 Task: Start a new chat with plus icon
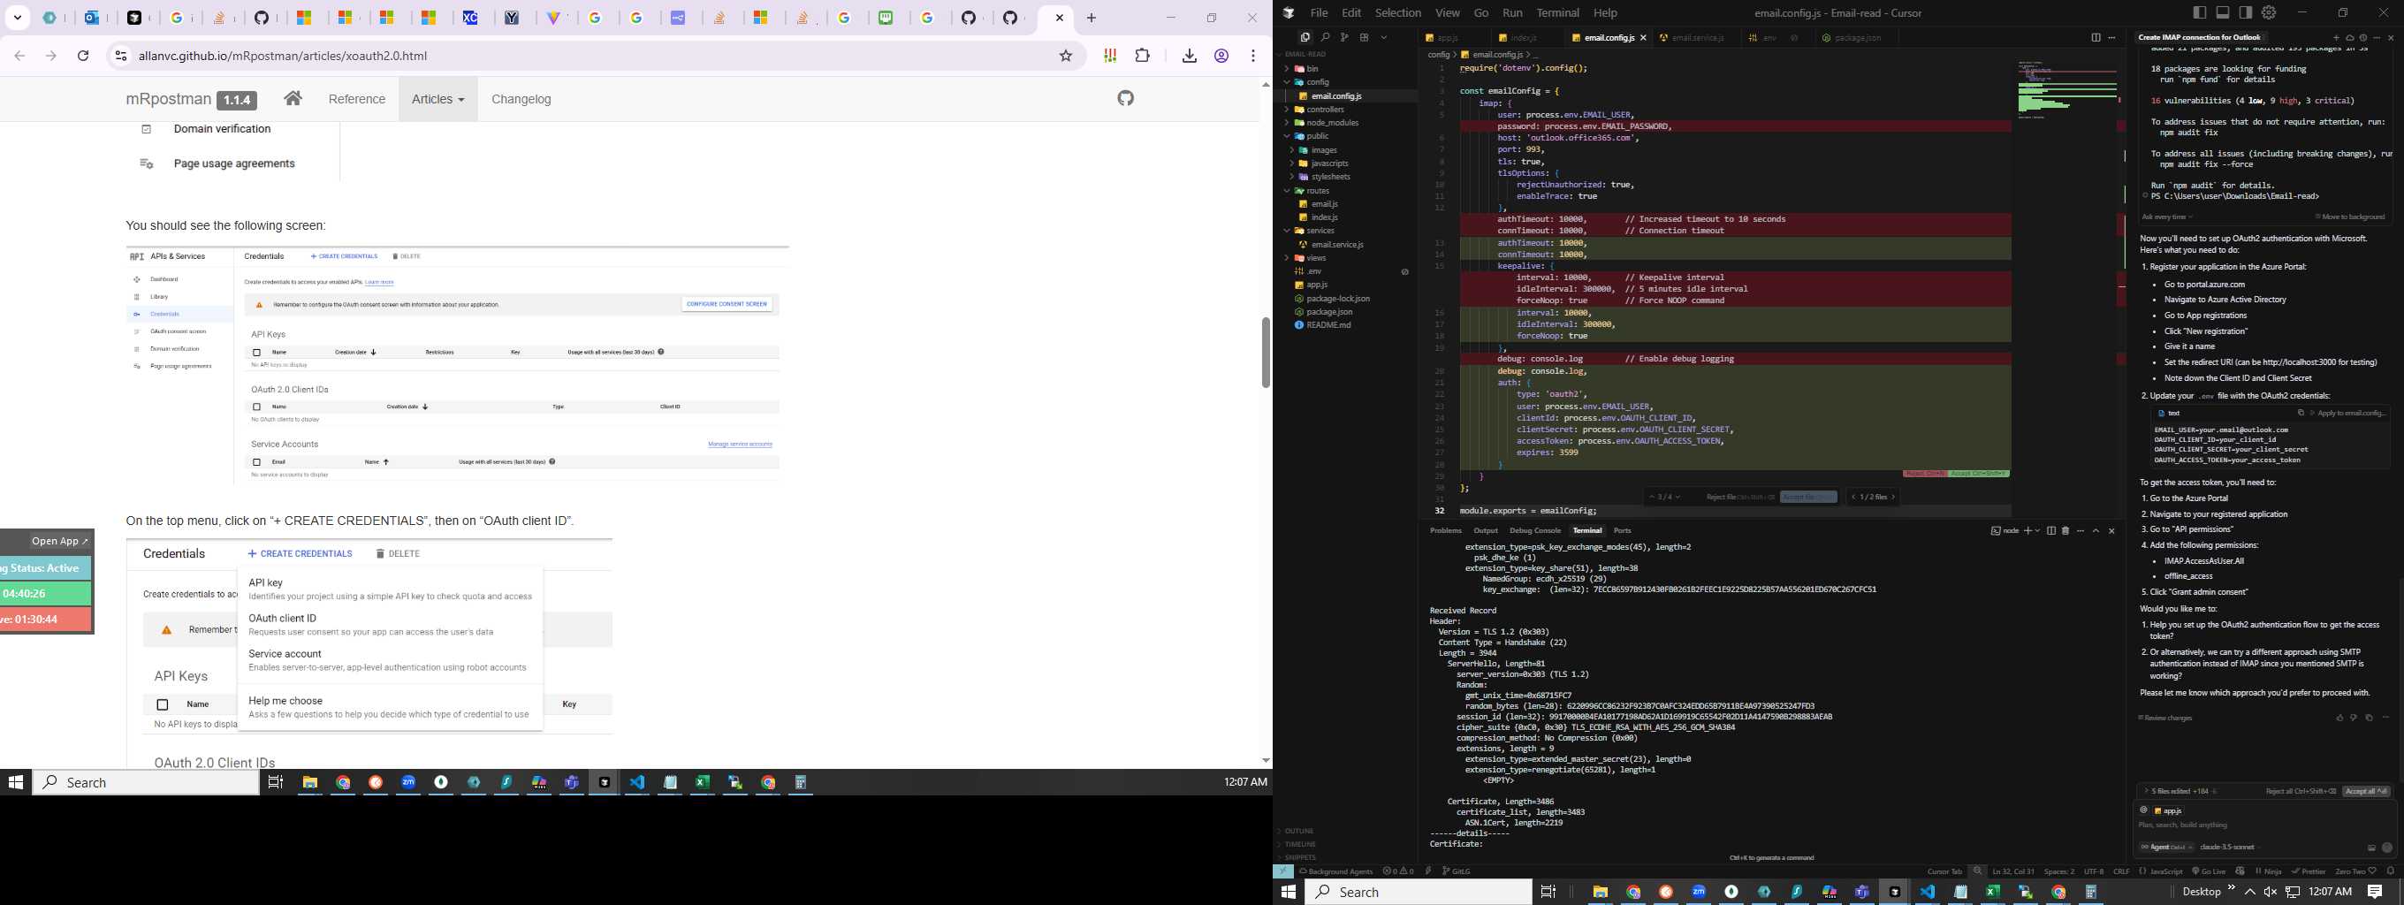tap(2337, 37)
